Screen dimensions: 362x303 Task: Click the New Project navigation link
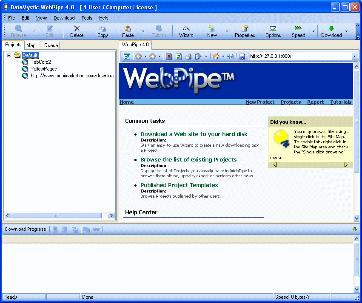pyautogui.click(x=260, y=102)
